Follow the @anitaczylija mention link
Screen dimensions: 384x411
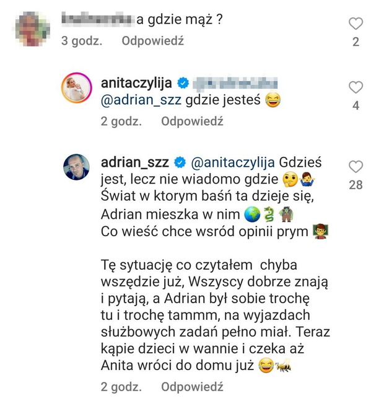click(x=233, y=162)
